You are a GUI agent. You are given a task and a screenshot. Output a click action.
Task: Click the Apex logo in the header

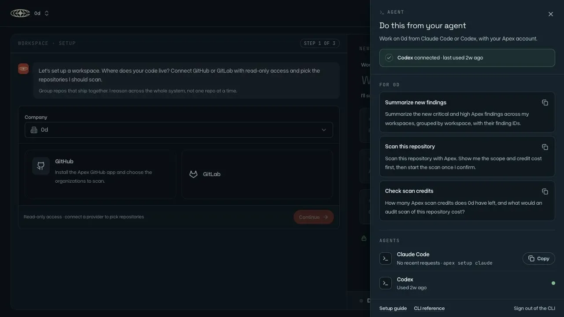pyautogui.click(x=20, y=13)
